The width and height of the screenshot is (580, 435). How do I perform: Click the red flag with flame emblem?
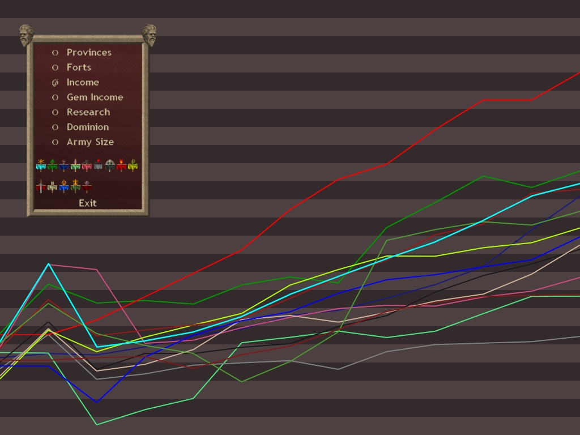coord(121,165)
